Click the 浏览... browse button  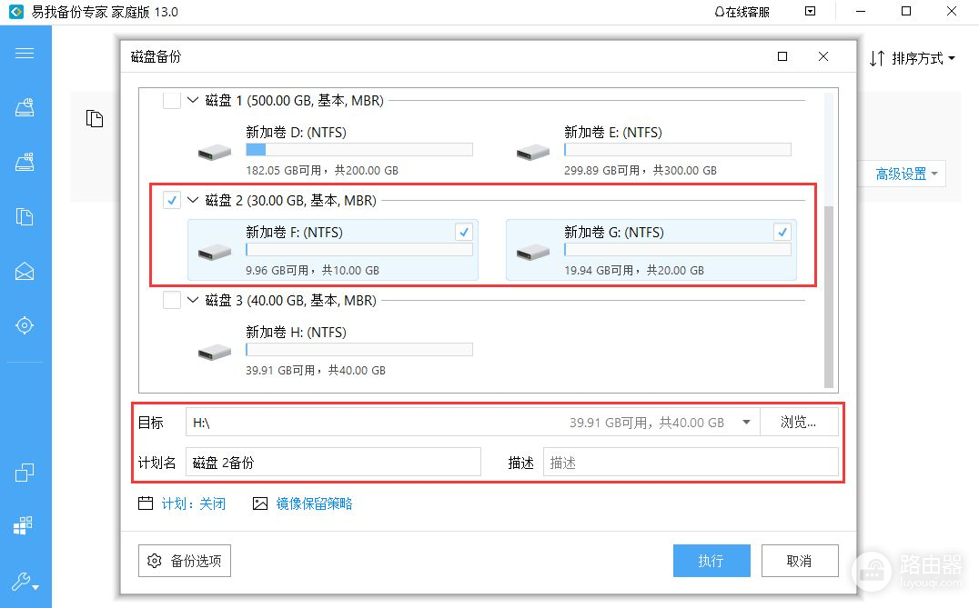798,423
